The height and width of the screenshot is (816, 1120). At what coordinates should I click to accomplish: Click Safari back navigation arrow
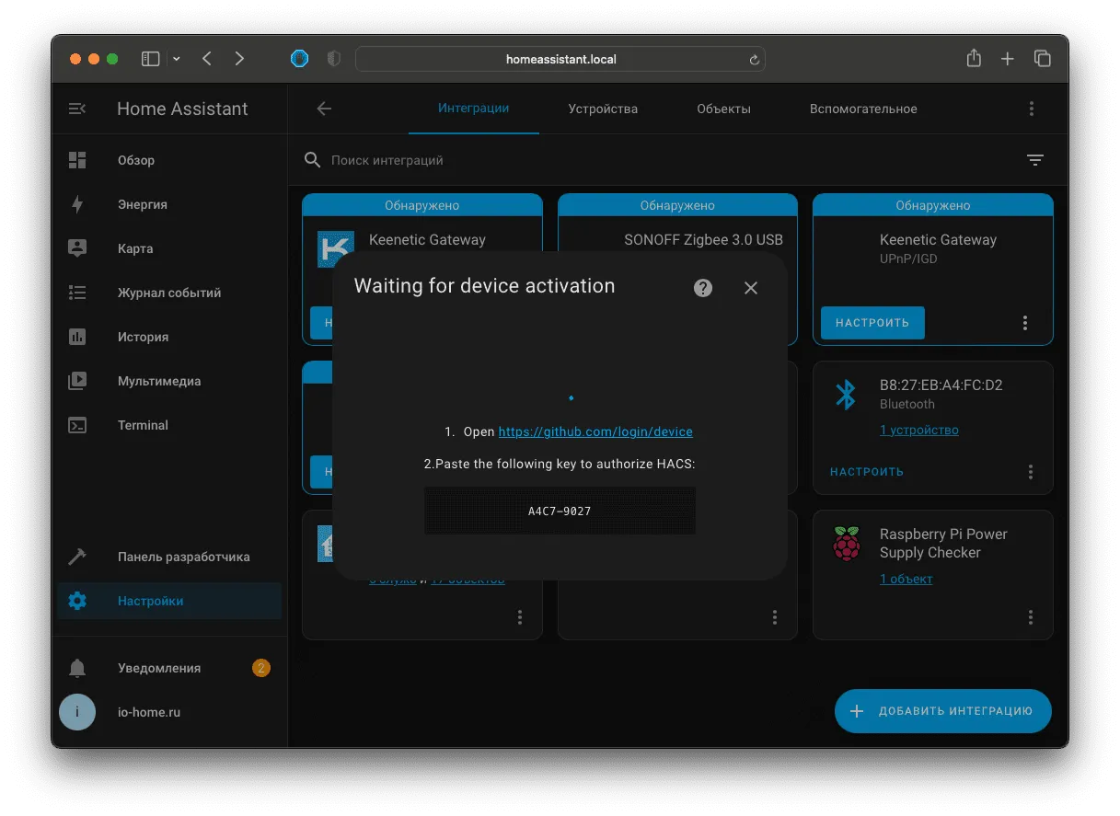coord(207,59)
